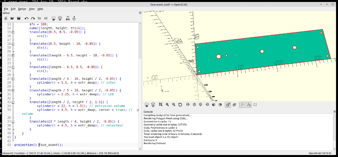Collapse the code block at line 15

(x=13, y=32)
